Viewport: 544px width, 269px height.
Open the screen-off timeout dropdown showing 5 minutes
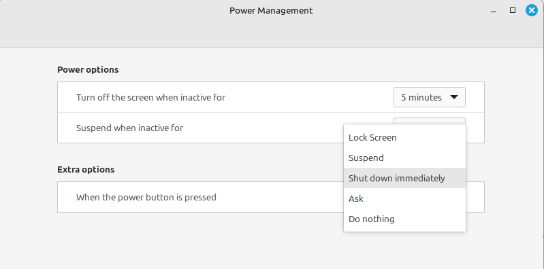coord(430,97)
